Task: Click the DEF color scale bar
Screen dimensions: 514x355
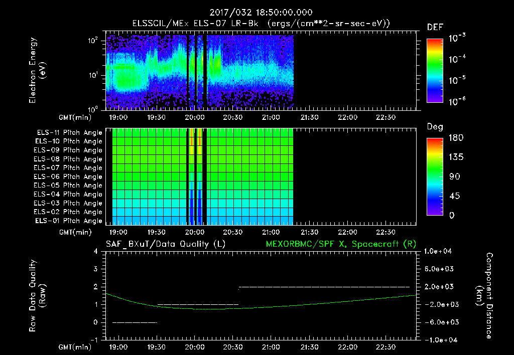Action: [434, 70]
